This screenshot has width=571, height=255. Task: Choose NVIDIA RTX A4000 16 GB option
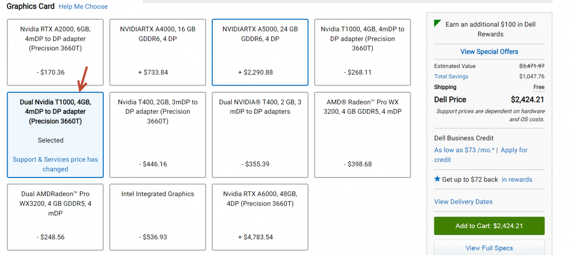click(158, 52)
